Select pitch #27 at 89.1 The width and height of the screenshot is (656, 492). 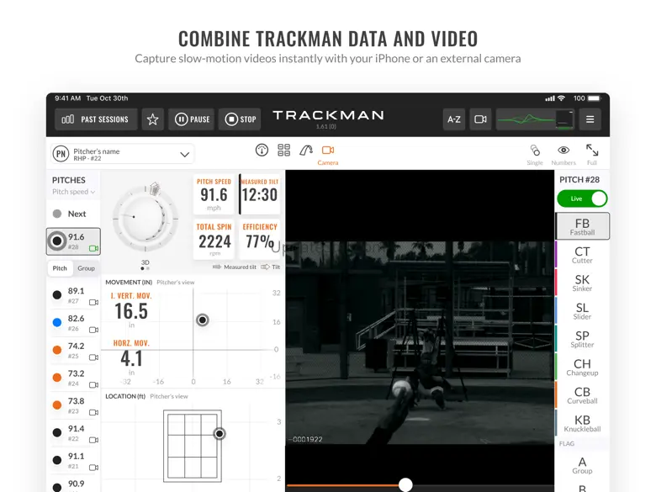[x=73, y=295]
